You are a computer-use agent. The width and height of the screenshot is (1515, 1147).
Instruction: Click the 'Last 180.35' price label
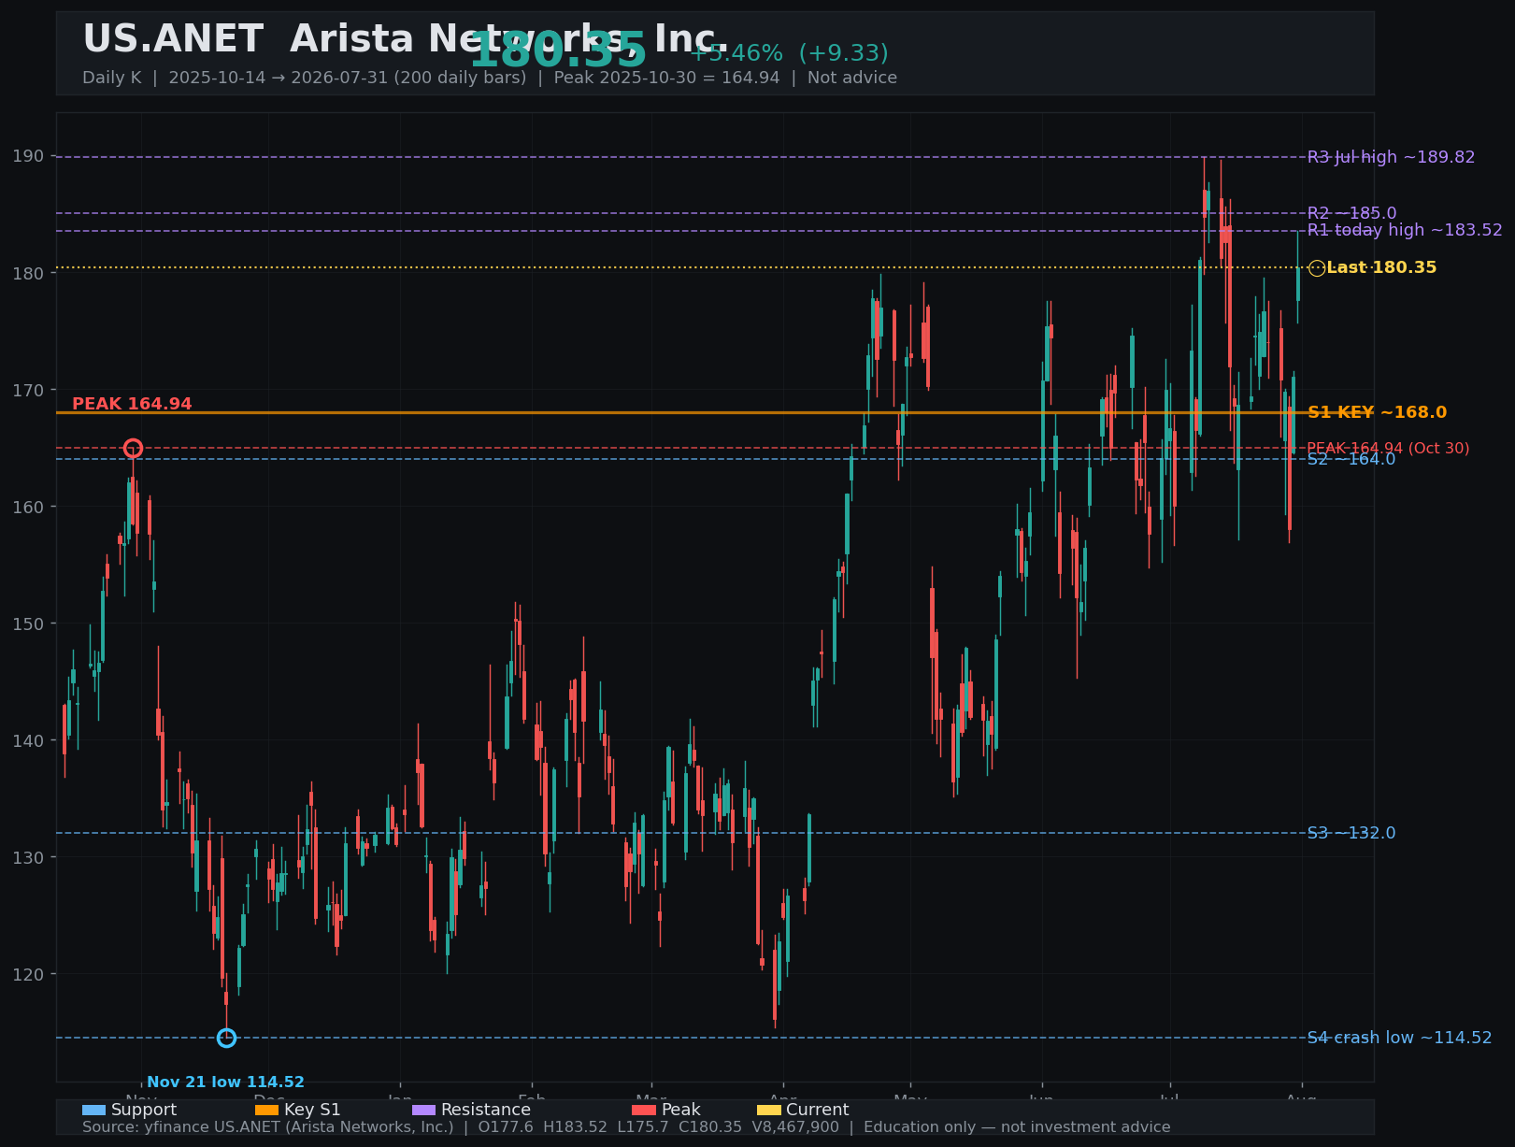1381,267
